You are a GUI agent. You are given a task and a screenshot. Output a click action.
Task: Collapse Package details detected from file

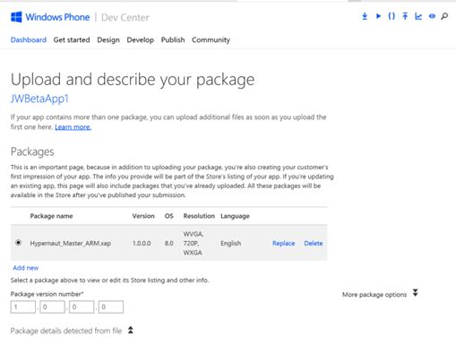click(x=72, y=331)
